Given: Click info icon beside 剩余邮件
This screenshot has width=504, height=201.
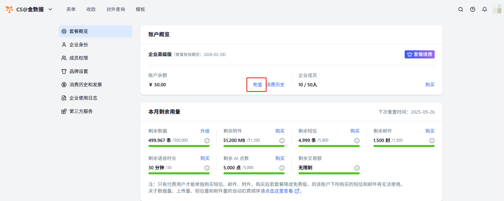Looking at the screenshot, I should coord(432,141).
